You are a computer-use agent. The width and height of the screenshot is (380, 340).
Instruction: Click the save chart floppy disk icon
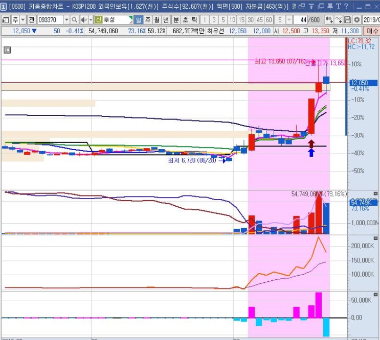[x=348, y=20]
